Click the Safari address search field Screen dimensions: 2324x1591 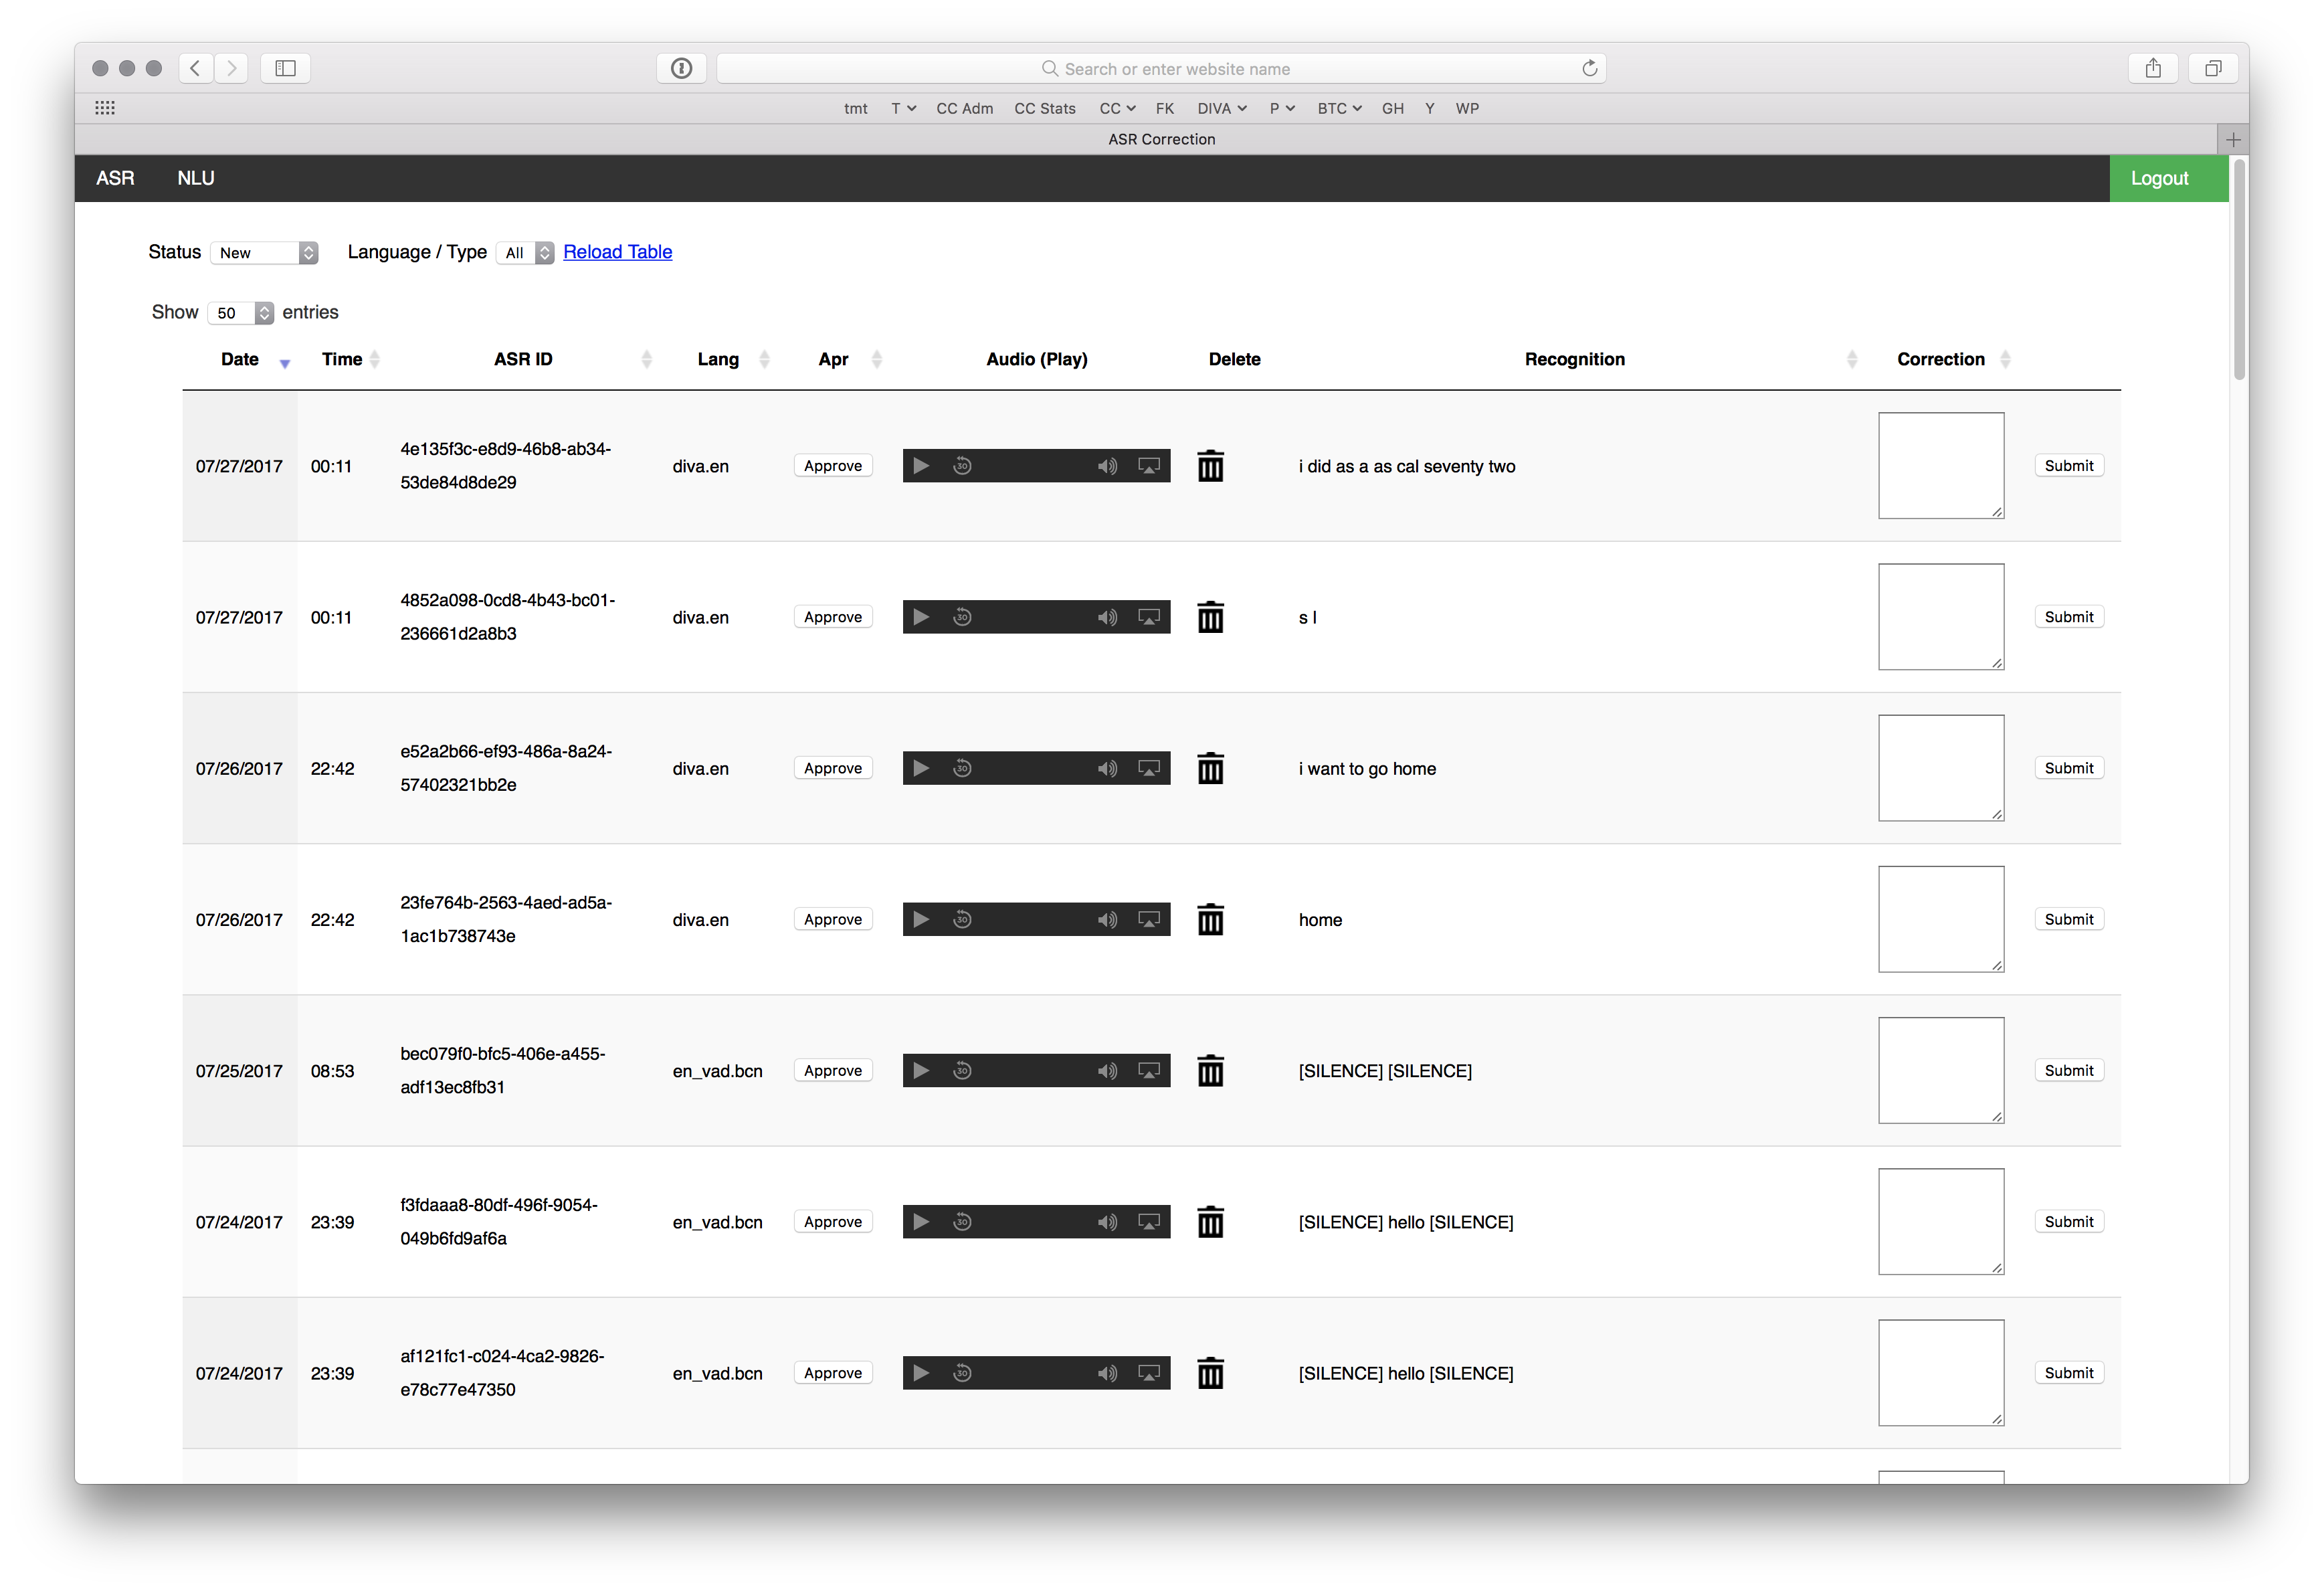point(1161,68)
